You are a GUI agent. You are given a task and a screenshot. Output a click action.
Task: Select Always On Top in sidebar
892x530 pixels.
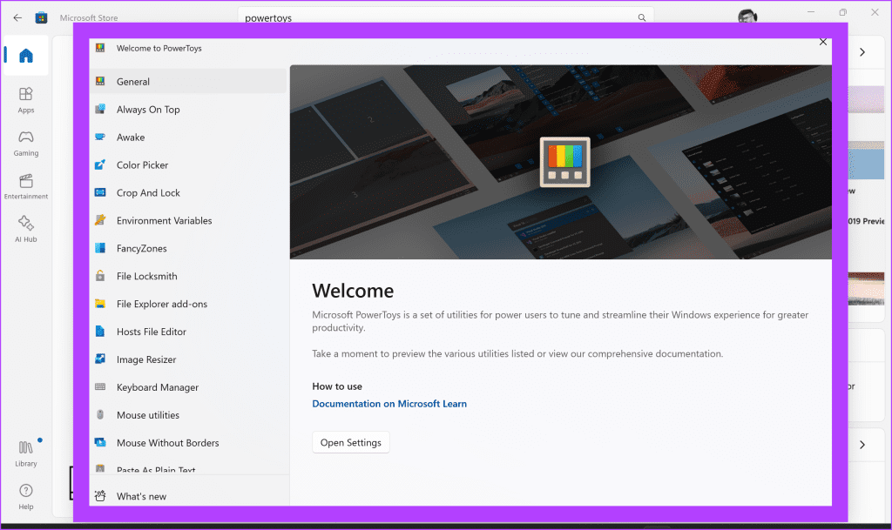(188, 109)
